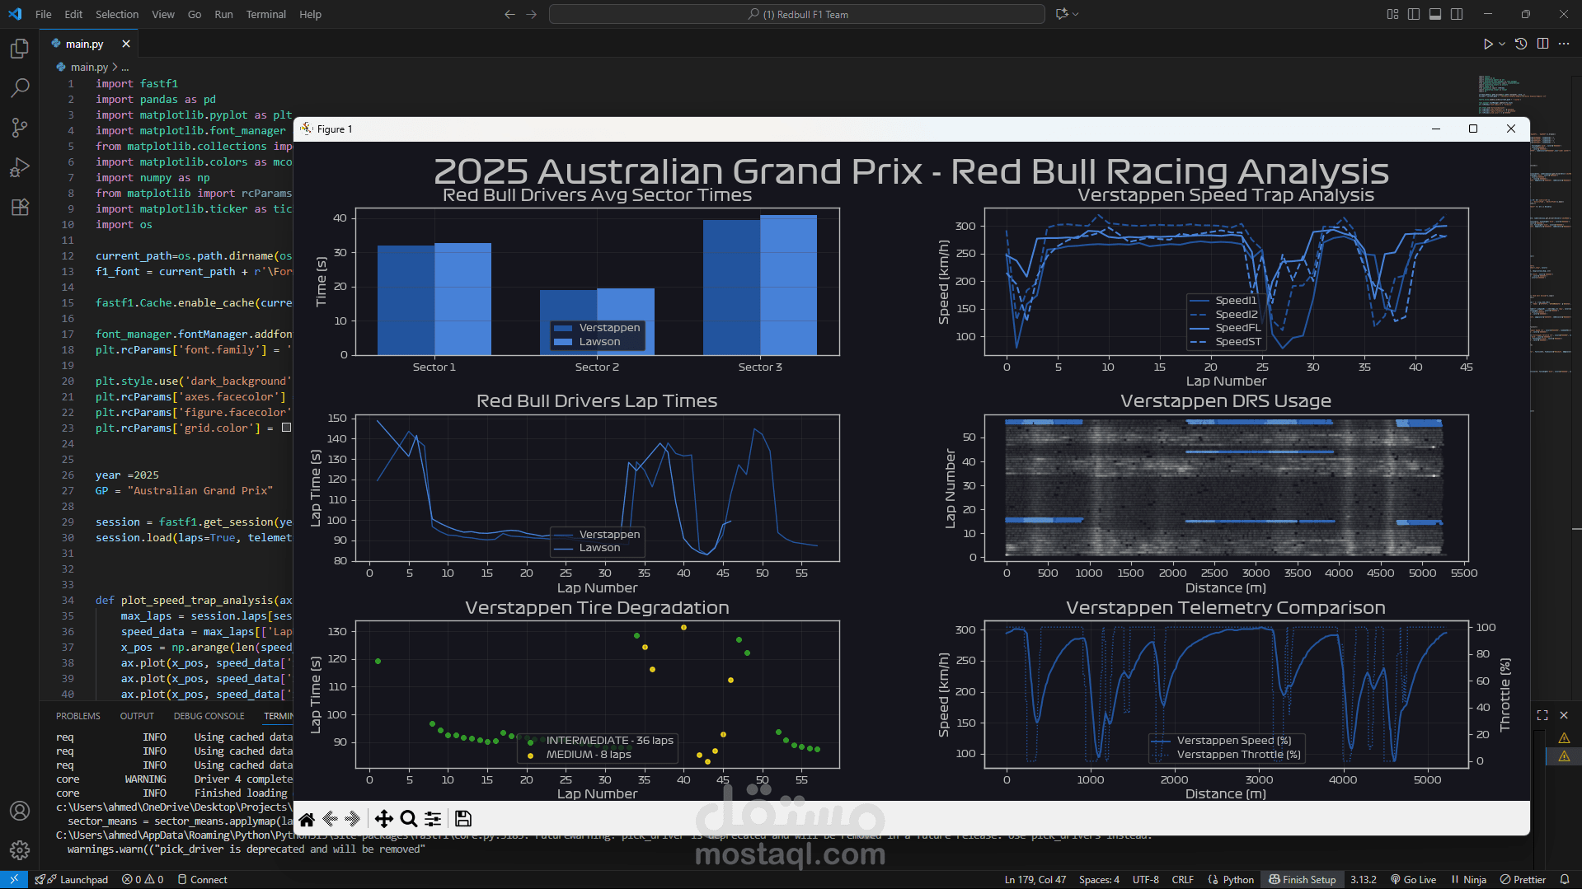This screenshot has height=889, width=1582.
Task: Toggle Secondary Side Bar visibility
Action: pos(1457,14)
